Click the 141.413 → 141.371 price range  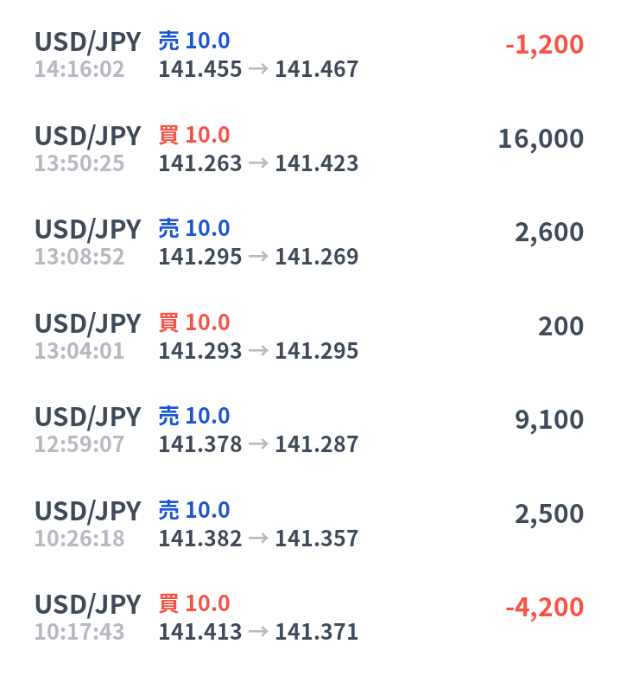pyautogui.click(x=258, y=632)
